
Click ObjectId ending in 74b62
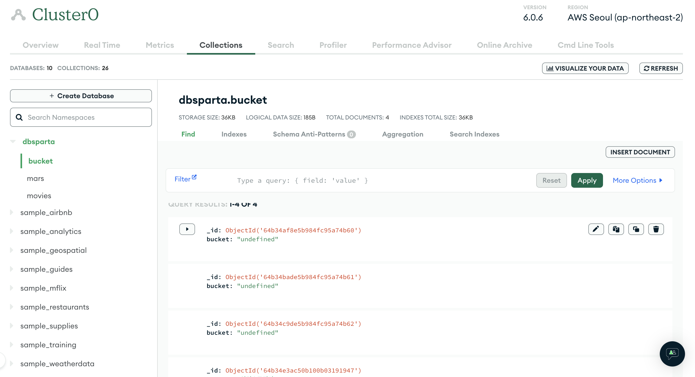[293, 323]
